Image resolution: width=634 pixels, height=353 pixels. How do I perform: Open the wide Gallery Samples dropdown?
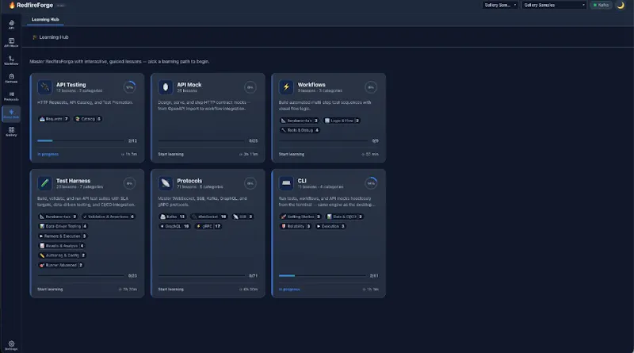tap(554, 6)
